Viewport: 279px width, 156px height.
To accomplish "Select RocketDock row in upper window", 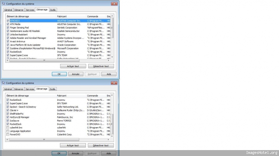I will click(58, 52).
